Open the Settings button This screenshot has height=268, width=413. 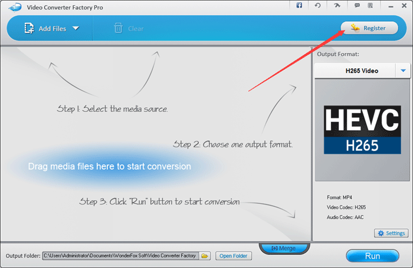pyautogui.click(x=391, y=233)
